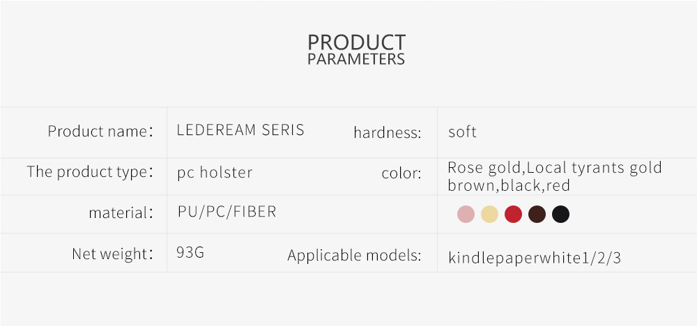This screenshot has height=326, width=697.
Task: Click the kindlepaperwhite1/2/3 models text
Action: point(535,258)
